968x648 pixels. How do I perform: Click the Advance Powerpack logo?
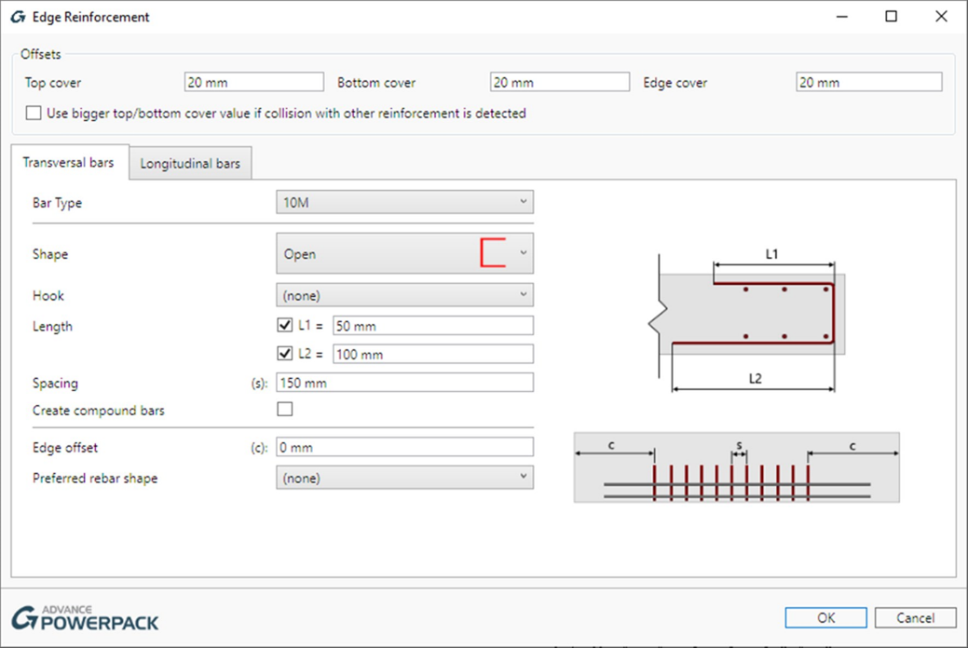point(85,618)
